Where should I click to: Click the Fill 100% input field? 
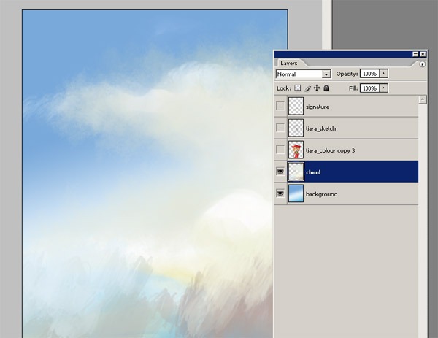point(369,88)
